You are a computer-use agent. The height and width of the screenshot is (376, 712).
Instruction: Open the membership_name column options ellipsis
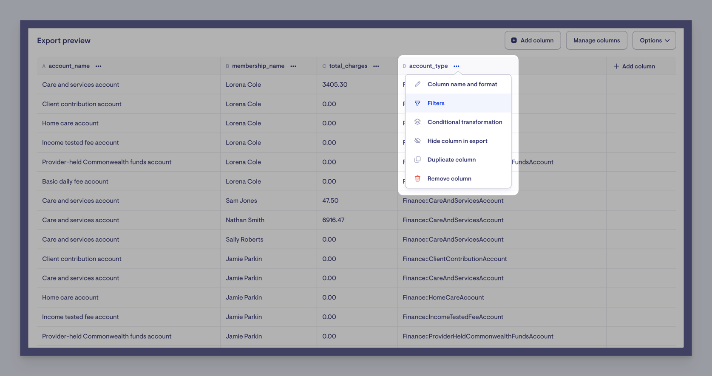coord(293,66)
